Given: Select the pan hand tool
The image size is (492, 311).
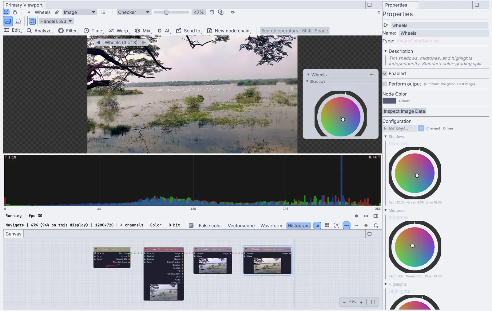Looking at the screenshot, I should tap(15, 12).
